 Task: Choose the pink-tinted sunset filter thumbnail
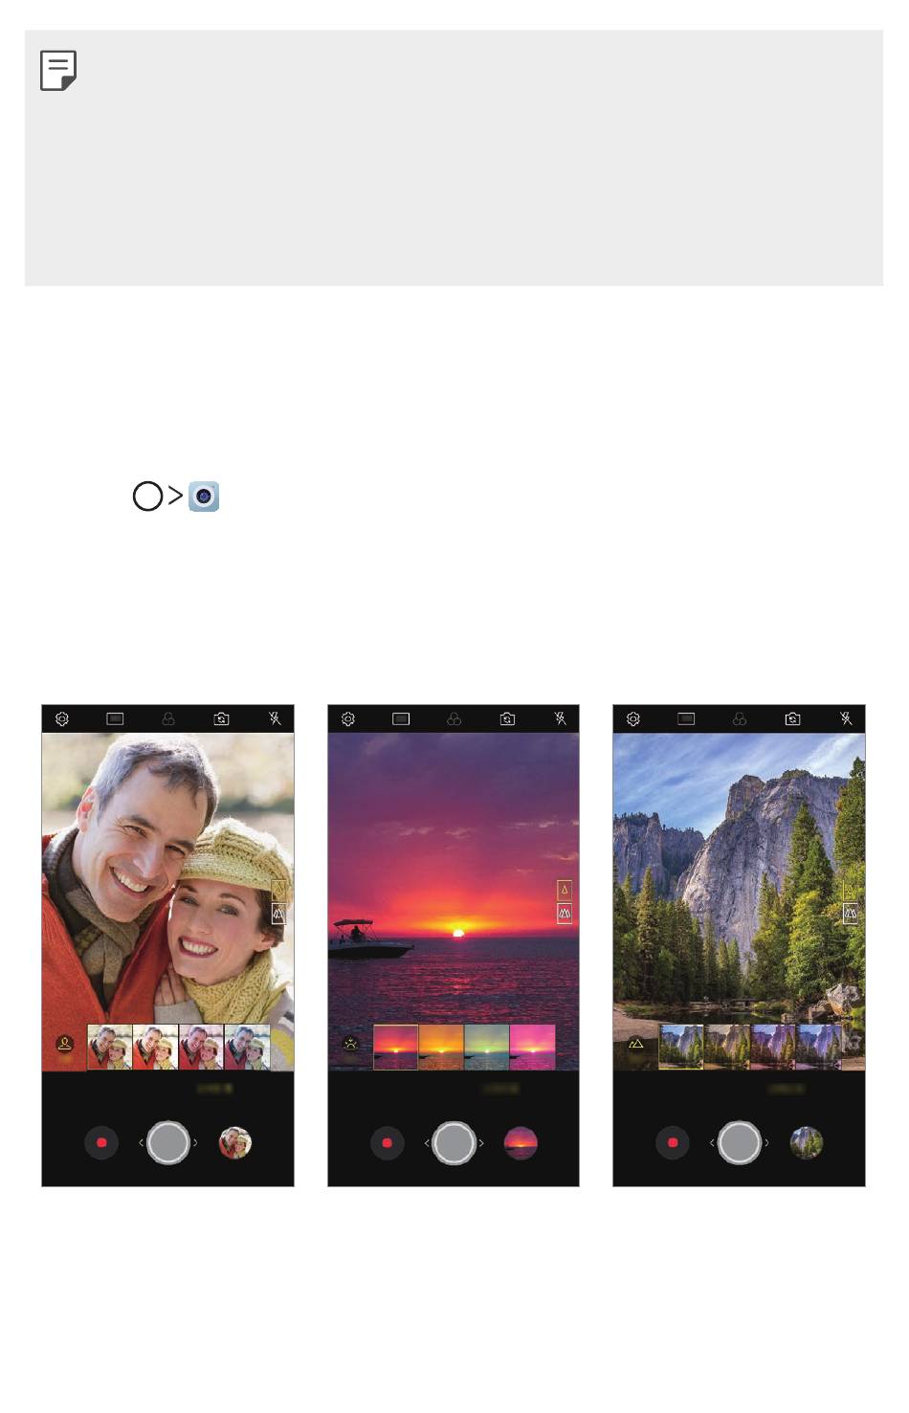coord(533,1047)
